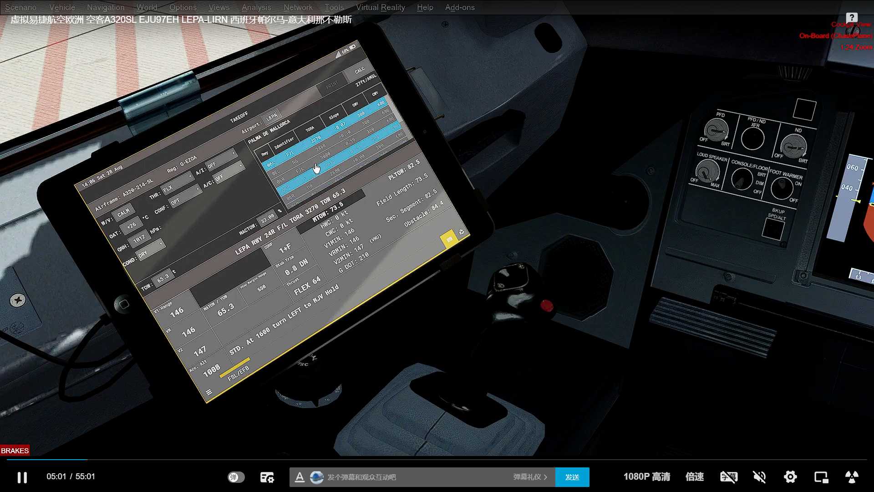Toggle the danmaku on/off switch

[x=236, y=477]
